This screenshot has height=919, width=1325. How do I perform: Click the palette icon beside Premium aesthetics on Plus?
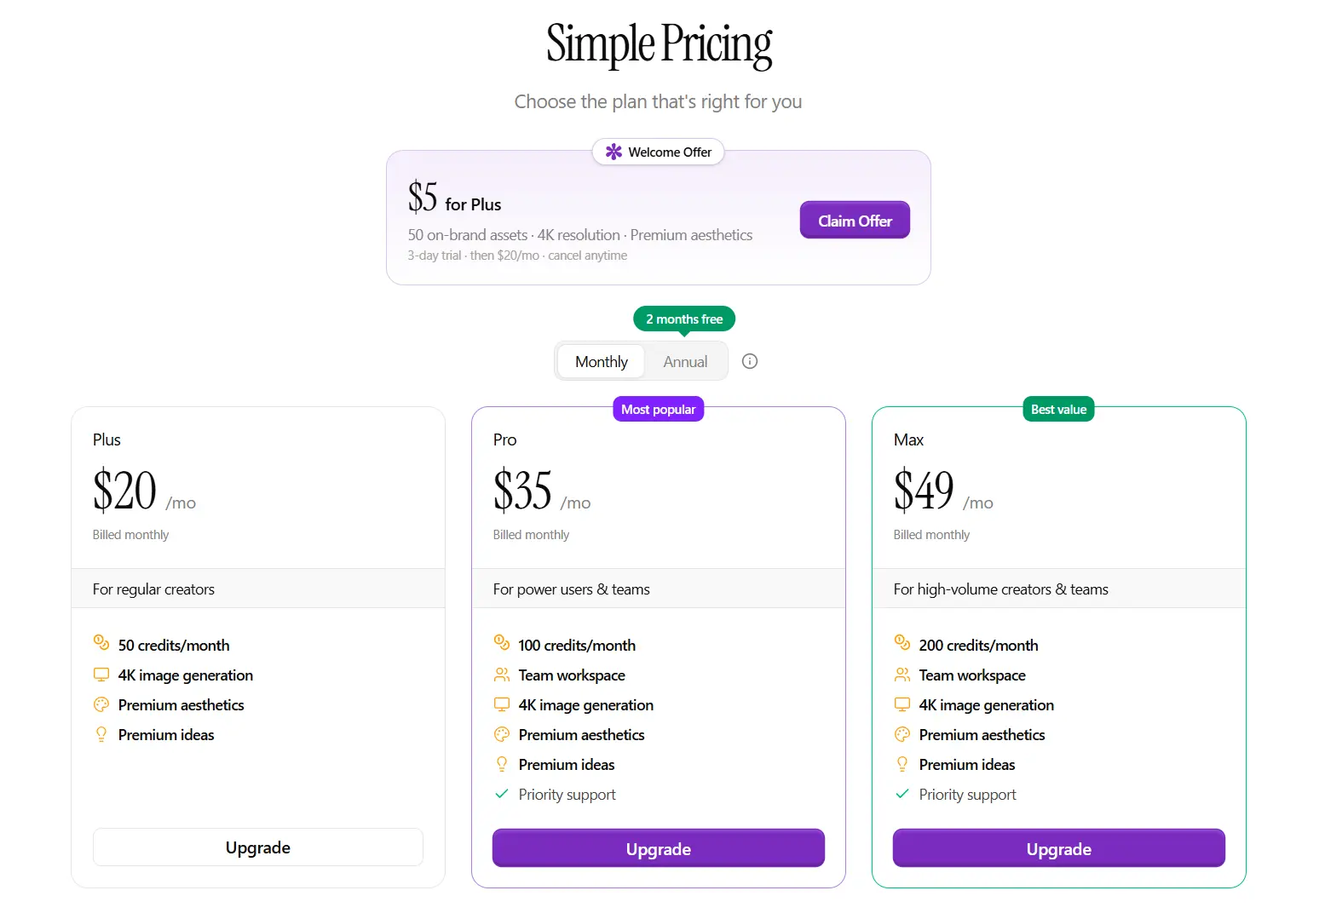click(102, 704)
